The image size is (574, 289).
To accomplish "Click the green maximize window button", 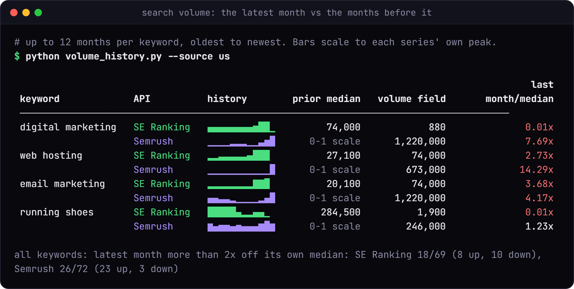I will pos(38,13).
